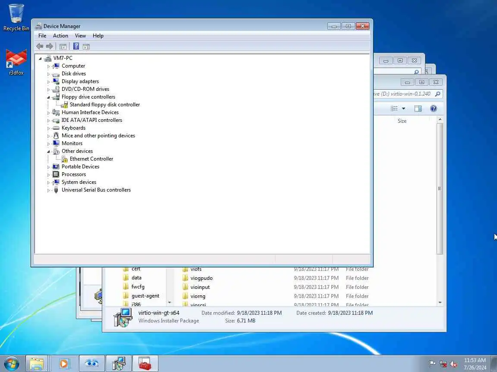Collapse the Floppy drive controllers node

[48, 97]
